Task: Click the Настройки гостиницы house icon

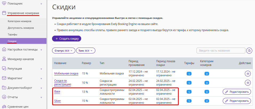Action: (4, 49)
